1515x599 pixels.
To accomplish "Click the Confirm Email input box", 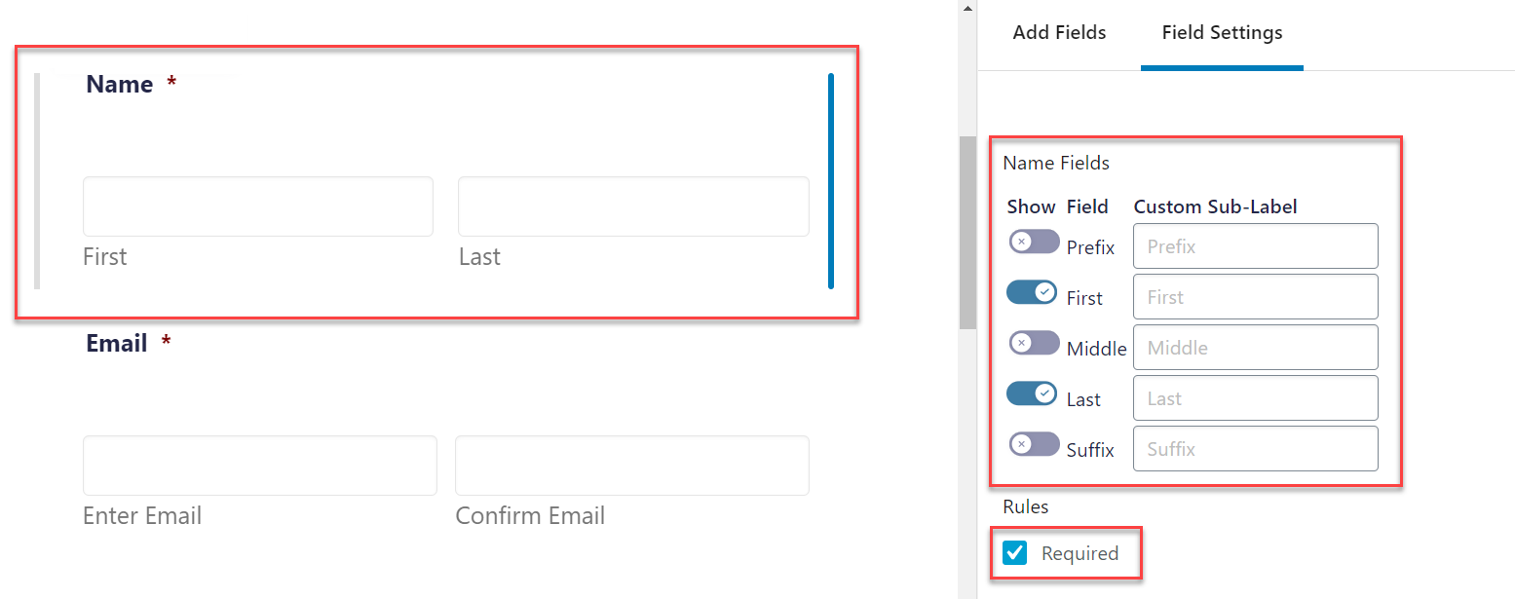I will [632, 466].
